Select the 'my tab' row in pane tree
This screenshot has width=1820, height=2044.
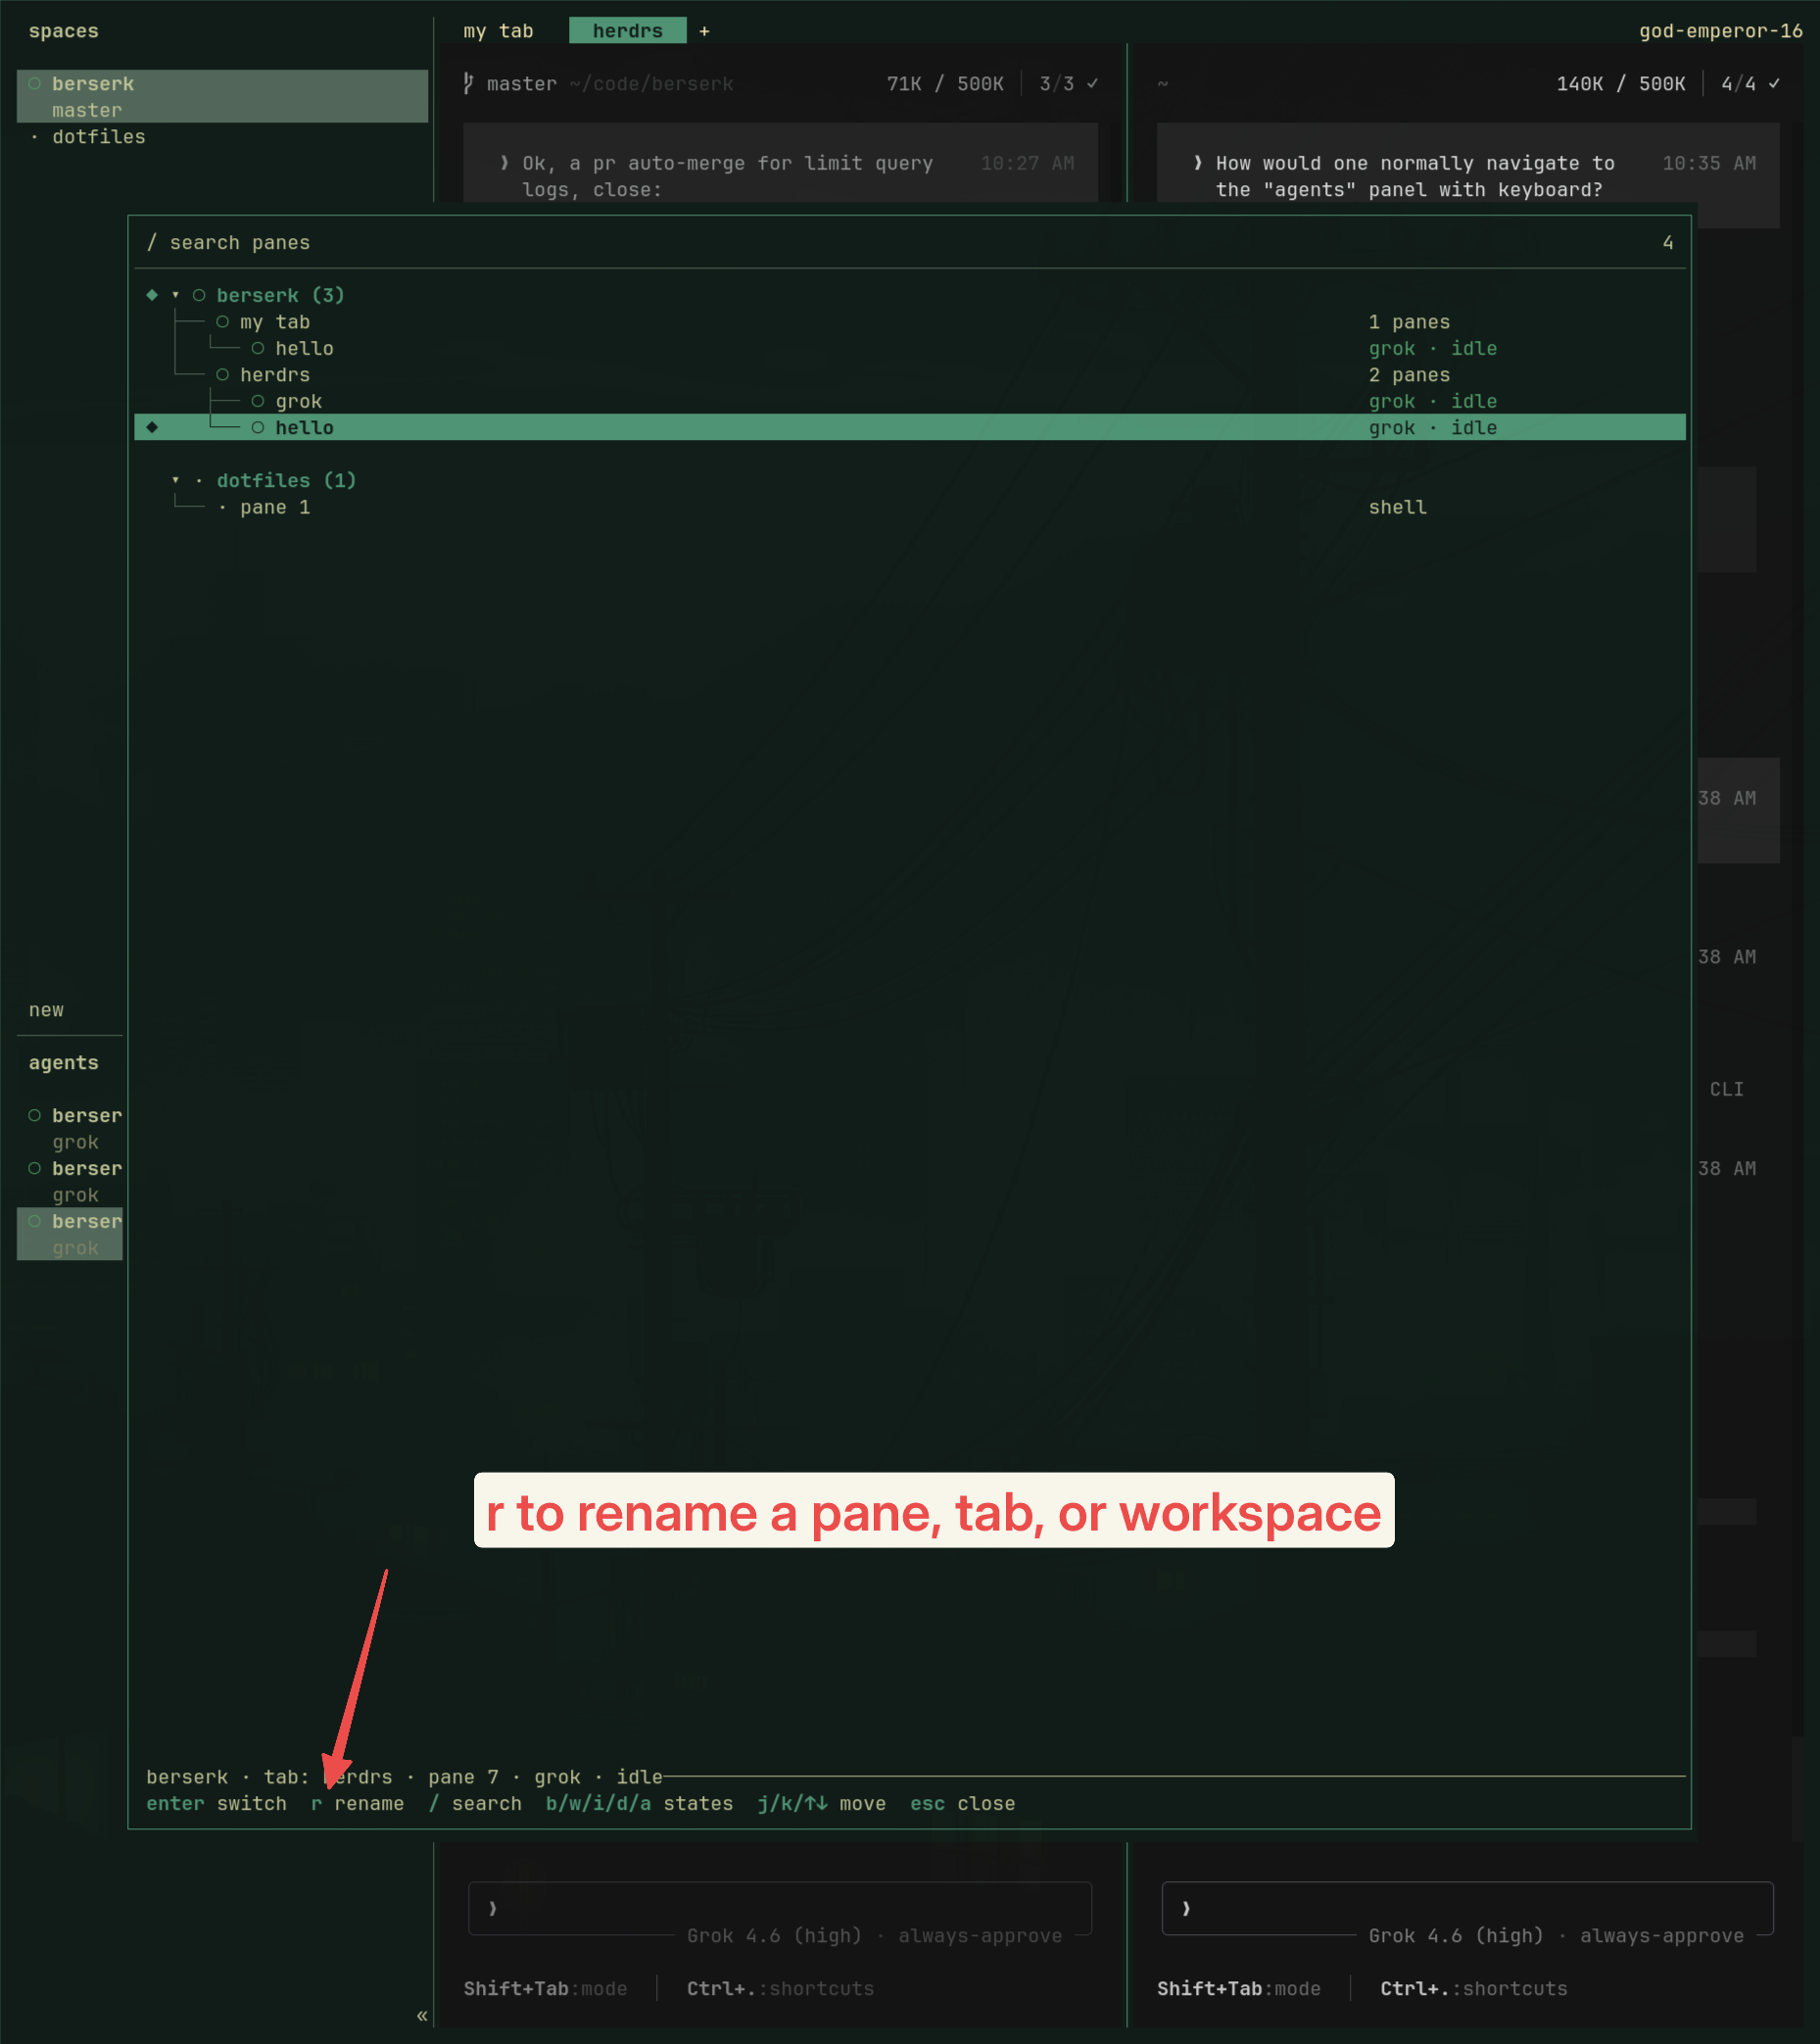910,322
